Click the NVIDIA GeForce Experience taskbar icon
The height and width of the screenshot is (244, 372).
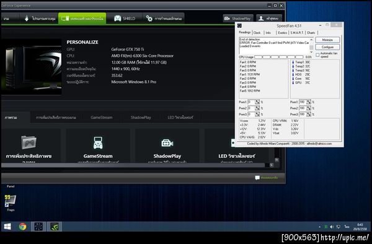point(55,227)
